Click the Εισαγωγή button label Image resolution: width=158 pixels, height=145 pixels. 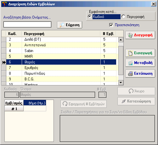tap(143, 53)
